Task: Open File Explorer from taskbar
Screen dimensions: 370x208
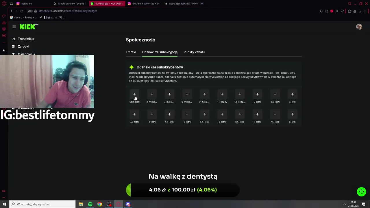Action: pos(81,204)
